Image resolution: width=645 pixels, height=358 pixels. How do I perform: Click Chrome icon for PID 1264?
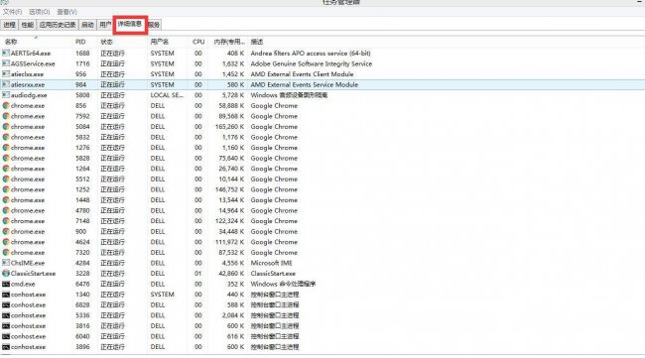[6, 169]
